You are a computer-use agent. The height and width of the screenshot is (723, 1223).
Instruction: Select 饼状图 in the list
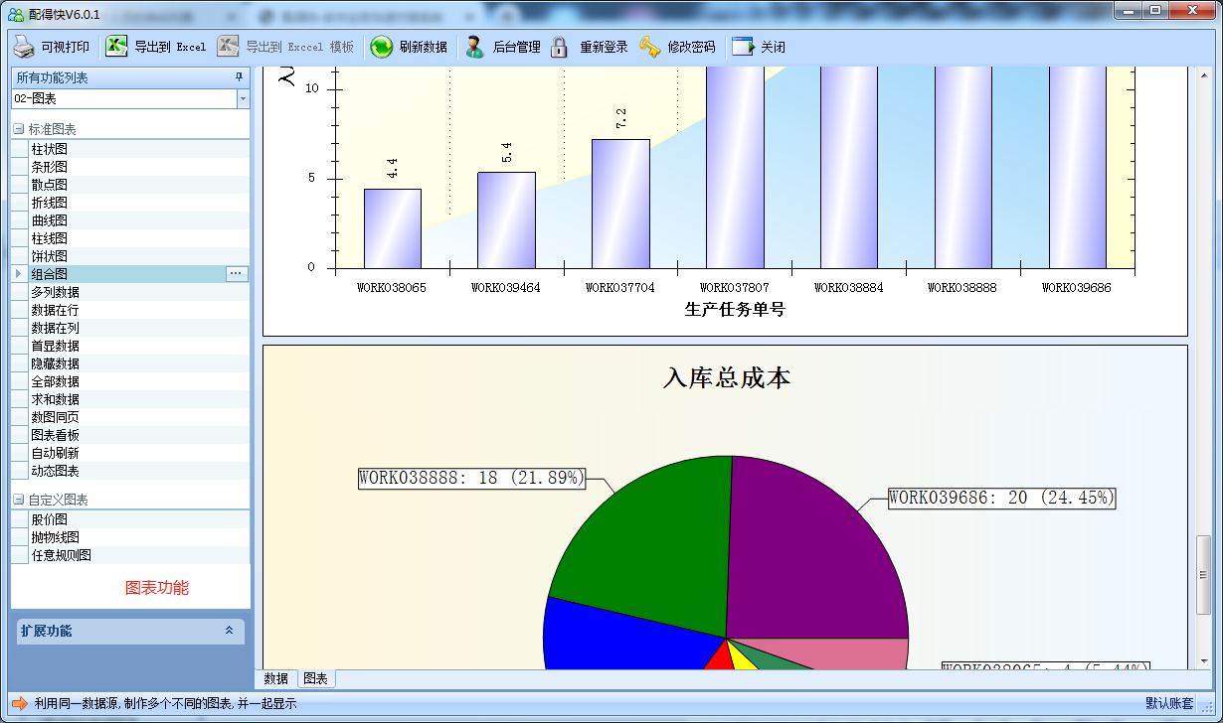130,256
